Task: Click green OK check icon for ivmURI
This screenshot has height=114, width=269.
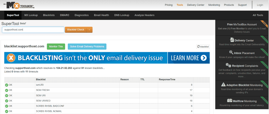Action: click(7, 85)
